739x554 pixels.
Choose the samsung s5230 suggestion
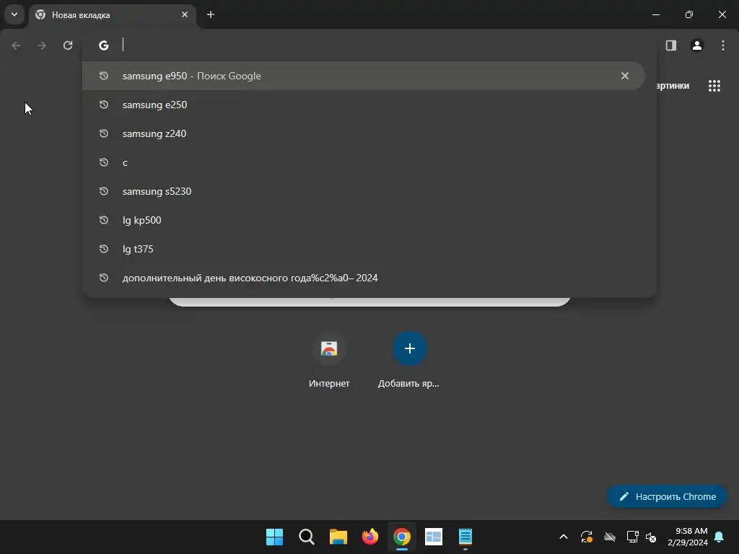[x=364, y=191]
